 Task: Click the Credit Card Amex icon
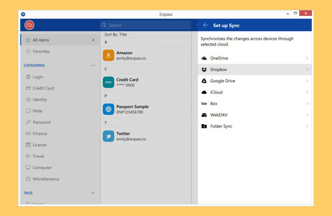point(108,82)
